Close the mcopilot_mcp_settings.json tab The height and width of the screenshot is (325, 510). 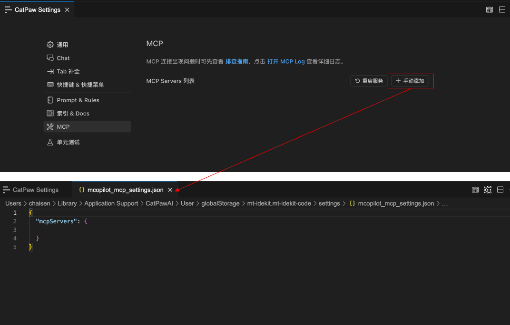click(x=170, y=190)
